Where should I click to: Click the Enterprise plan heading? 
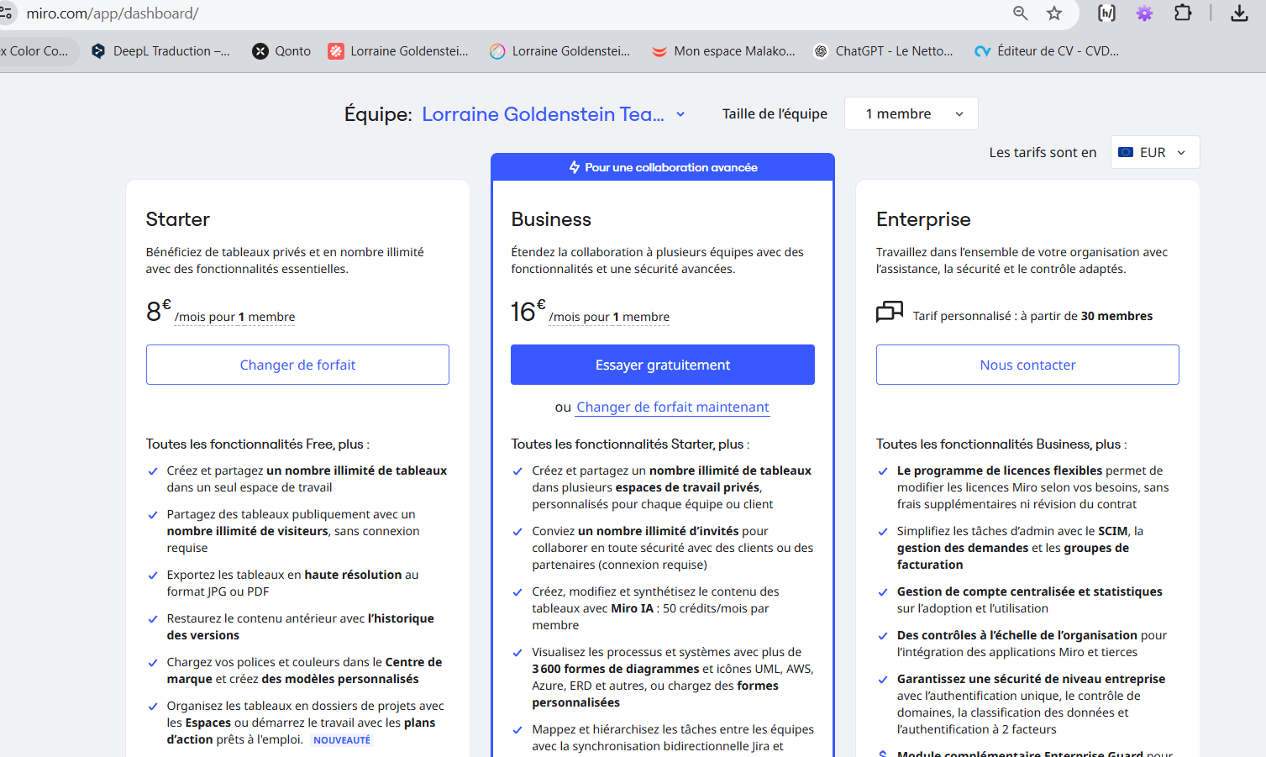(x=923, y=219)
